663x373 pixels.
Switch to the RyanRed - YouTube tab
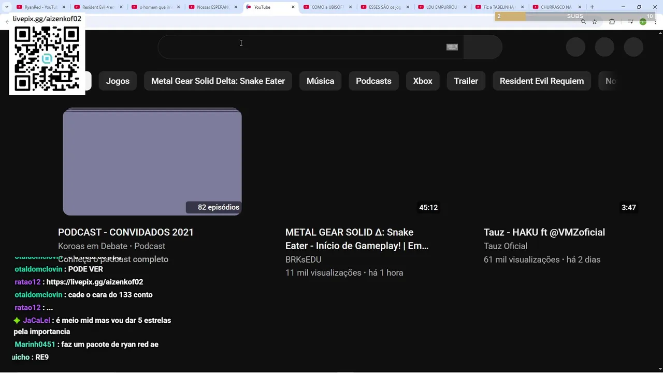coord(40,7)
